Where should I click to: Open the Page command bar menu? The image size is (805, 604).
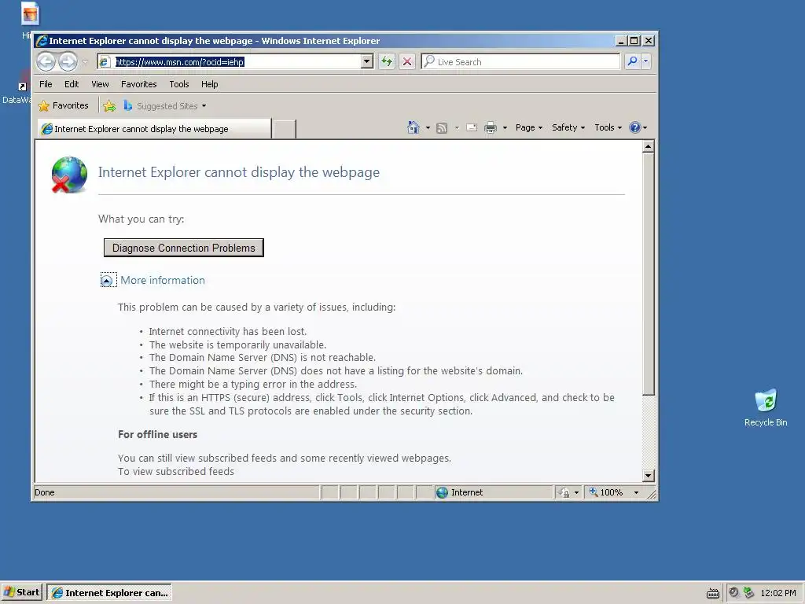click(529, 127)
